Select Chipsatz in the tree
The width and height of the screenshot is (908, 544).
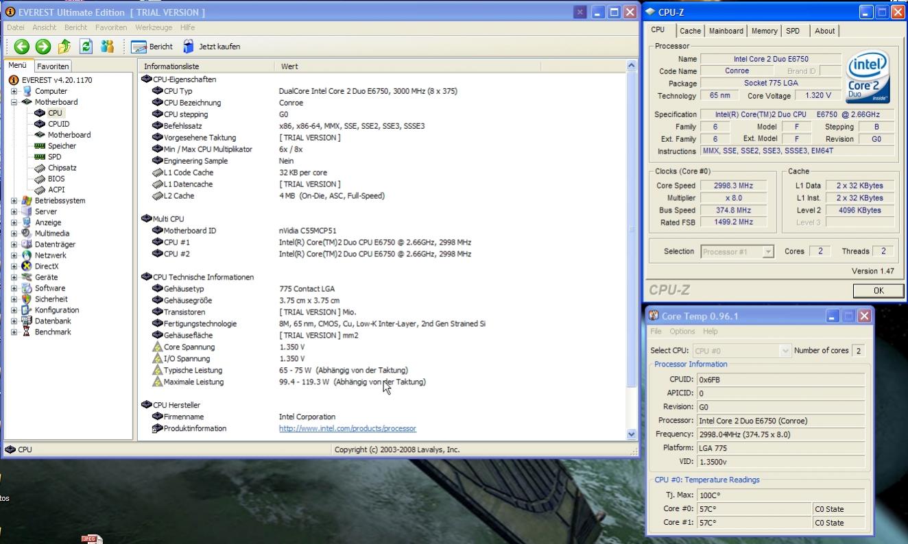[x=62, y=168]
